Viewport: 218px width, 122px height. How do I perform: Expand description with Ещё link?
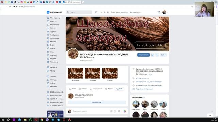(150, 75)
